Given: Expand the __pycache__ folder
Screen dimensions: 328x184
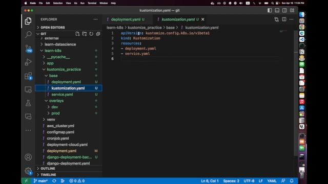Looking at the screenshot, I should pyautogui.click(x=58, y=57).
